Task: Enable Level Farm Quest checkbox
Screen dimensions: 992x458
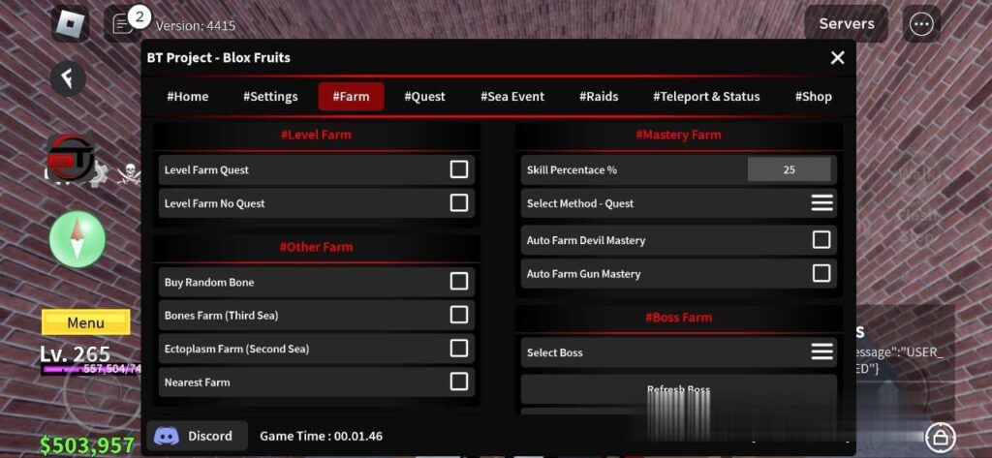Action: tap(459, 169)
